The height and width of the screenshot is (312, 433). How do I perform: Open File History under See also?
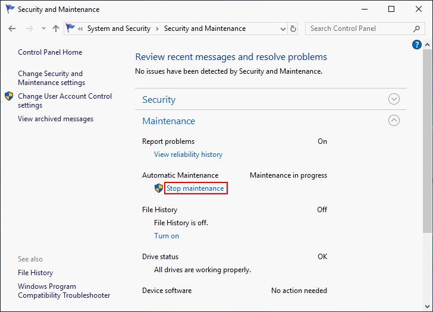[35, 273]
